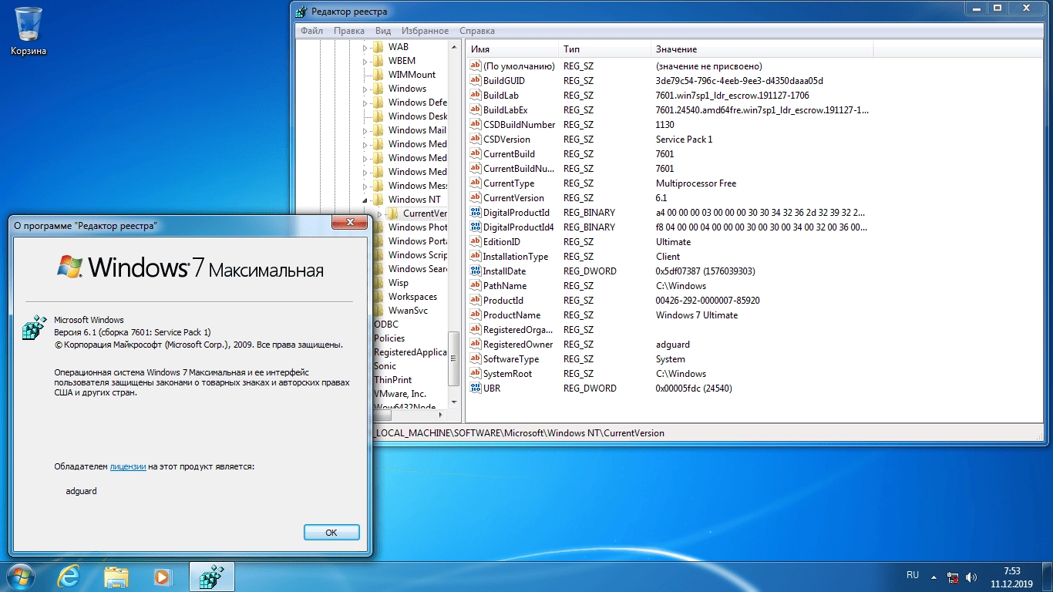Viewport: 1053px width, 592px height.
Task: Open the лицензии link in About dialog
Action: pos(128,466)
